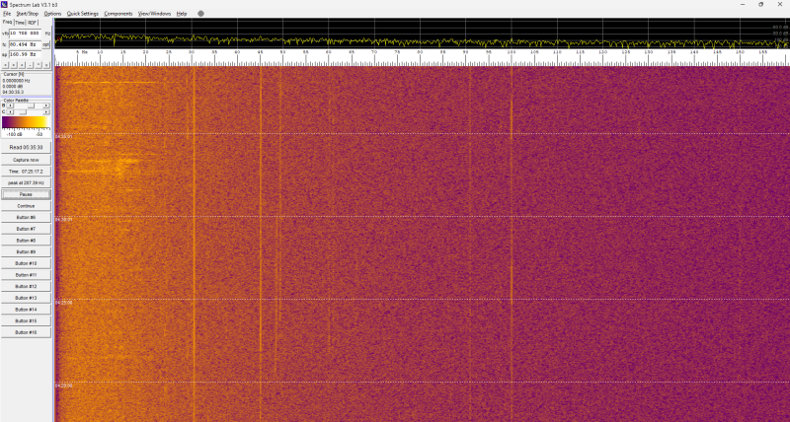
Task: Click the 100 label on the frequency scale
Action: pyautogui.click(x=512, y=52)
